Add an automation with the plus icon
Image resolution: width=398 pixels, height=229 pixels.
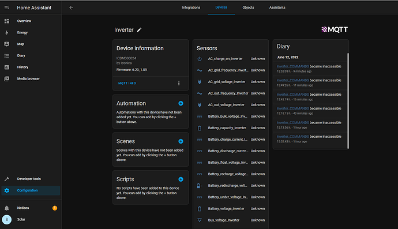[181, 103]
